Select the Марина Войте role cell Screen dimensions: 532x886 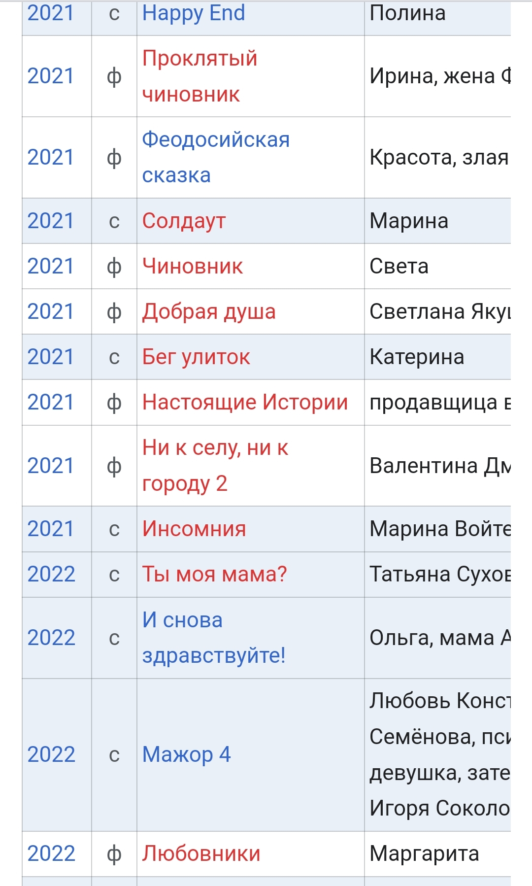click(438, 529)
